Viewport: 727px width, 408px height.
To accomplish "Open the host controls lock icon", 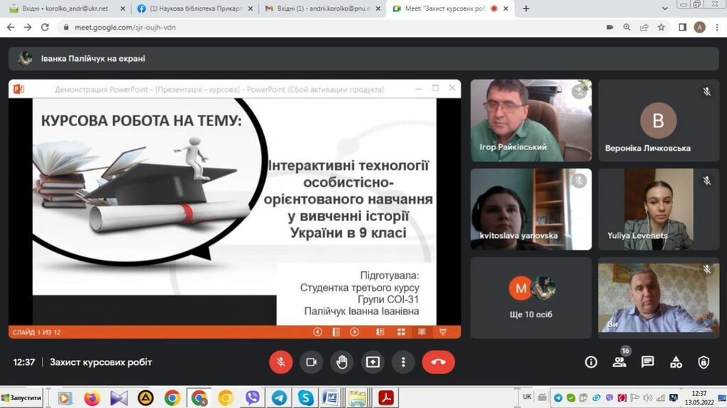I will (704, 362).
